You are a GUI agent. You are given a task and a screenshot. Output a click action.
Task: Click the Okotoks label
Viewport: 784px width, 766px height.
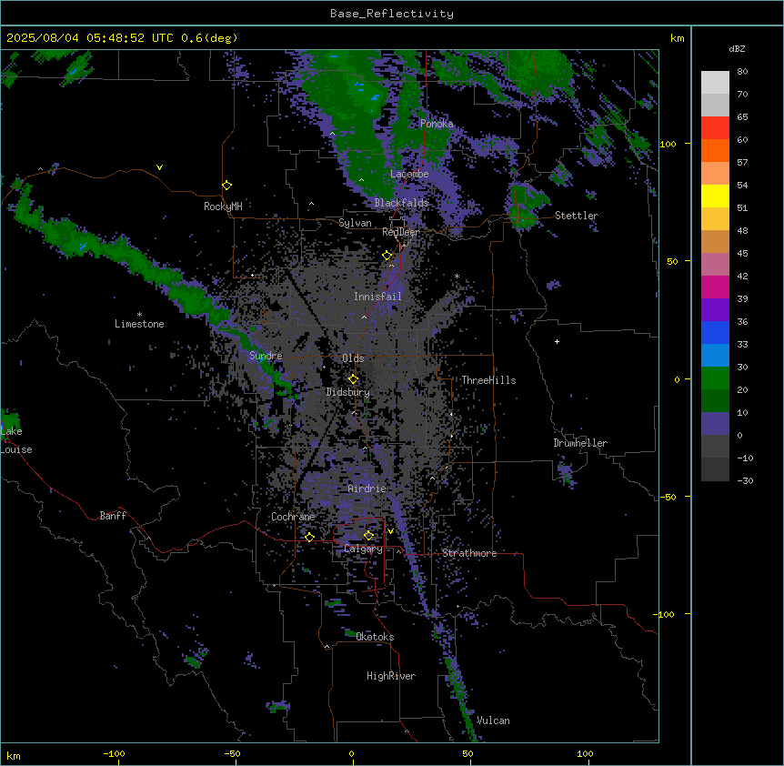(x=375, y=637)
